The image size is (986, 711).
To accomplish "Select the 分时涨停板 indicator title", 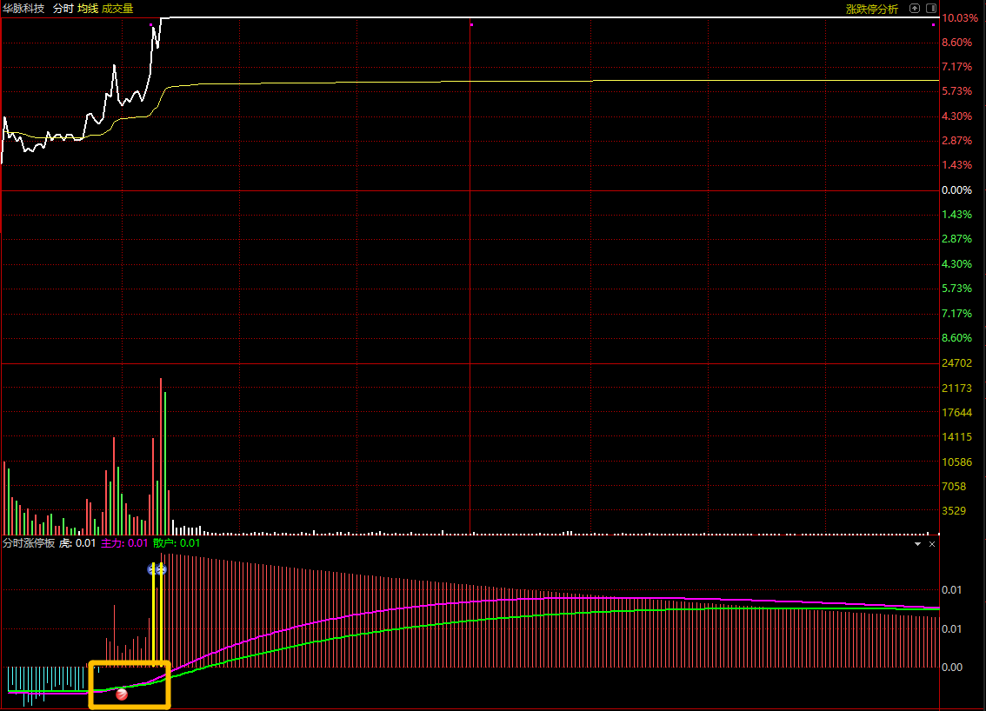I will pyautogui.click(x=29, y=542).
